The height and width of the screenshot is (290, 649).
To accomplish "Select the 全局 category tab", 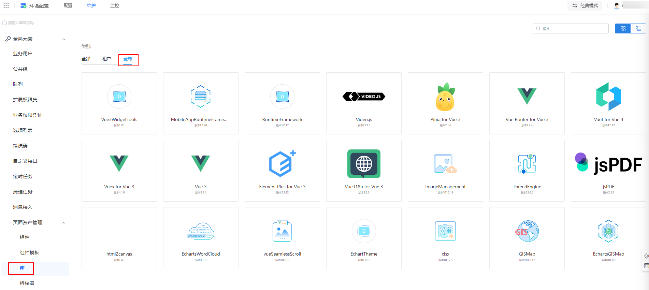I will [128, 59].
